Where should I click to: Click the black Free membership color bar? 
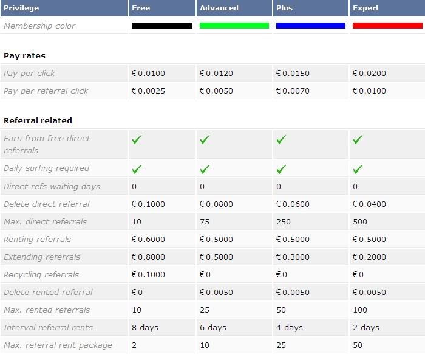click(161, 26)
